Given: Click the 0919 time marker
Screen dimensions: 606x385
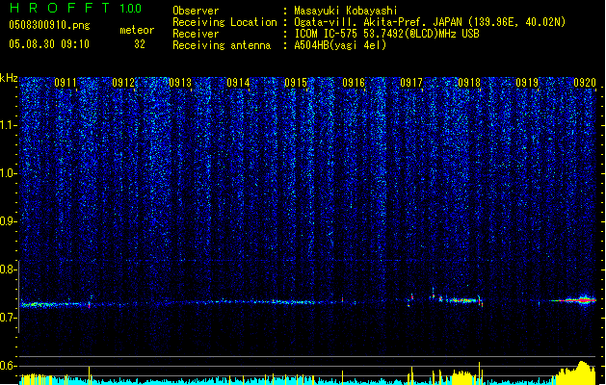Looking at the screenshot, I should tap(527, 83).
